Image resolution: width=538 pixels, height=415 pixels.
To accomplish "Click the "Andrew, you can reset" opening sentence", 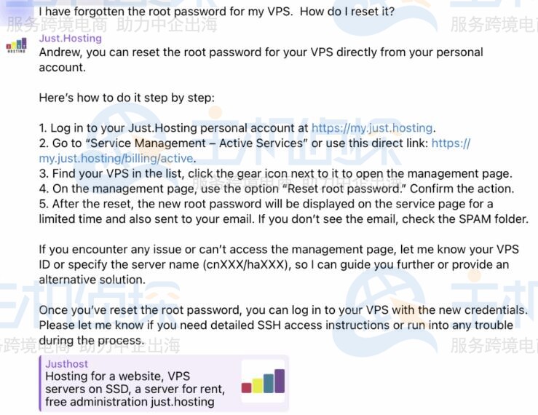I will (261, 52).
